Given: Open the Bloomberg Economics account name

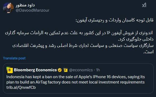Looking at the screenshot, I should pos(35,70).
